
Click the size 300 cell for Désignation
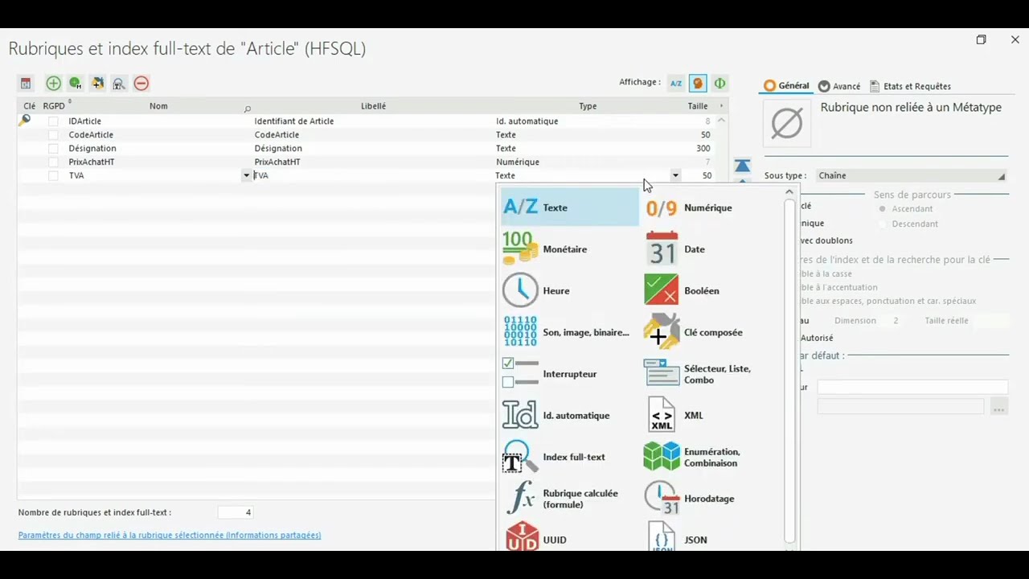click(x=703, y=149)
